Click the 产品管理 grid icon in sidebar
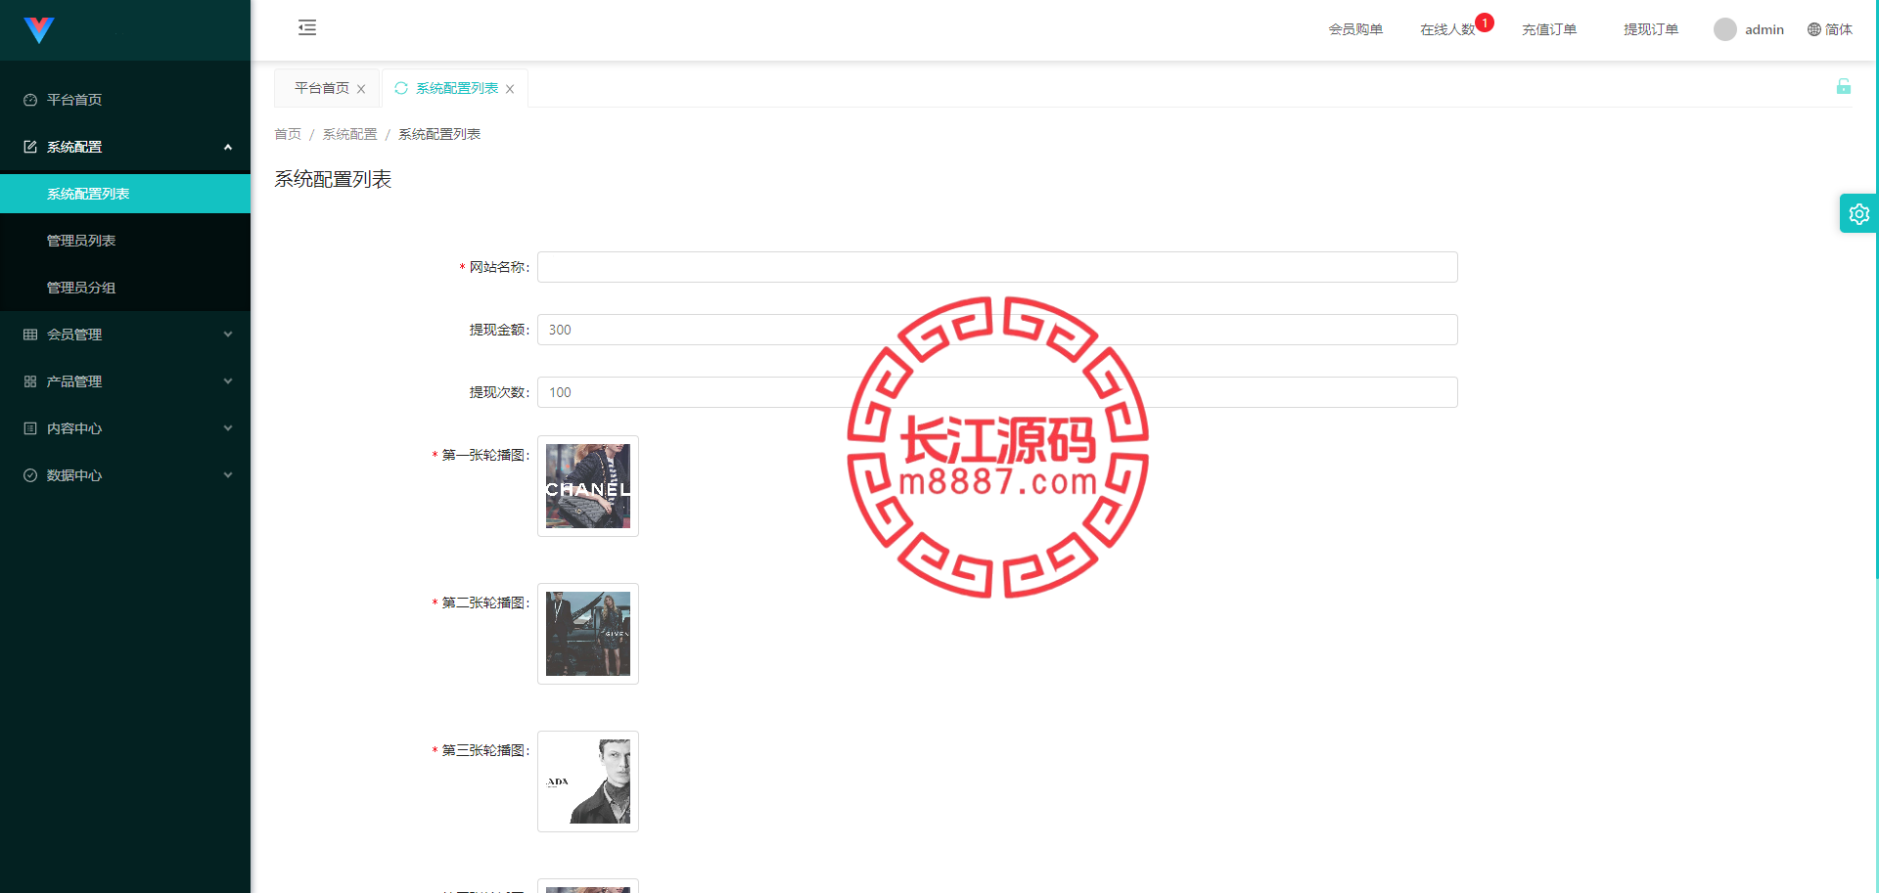This screenshot has height=893, width=1879. pos(30,381)
